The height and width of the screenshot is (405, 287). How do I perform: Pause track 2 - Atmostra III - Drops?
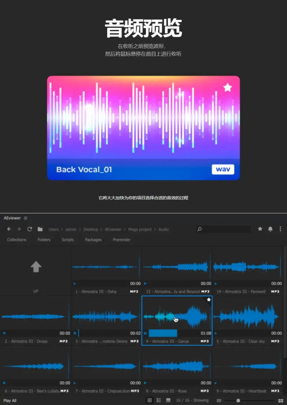click(x=4, y=333)
